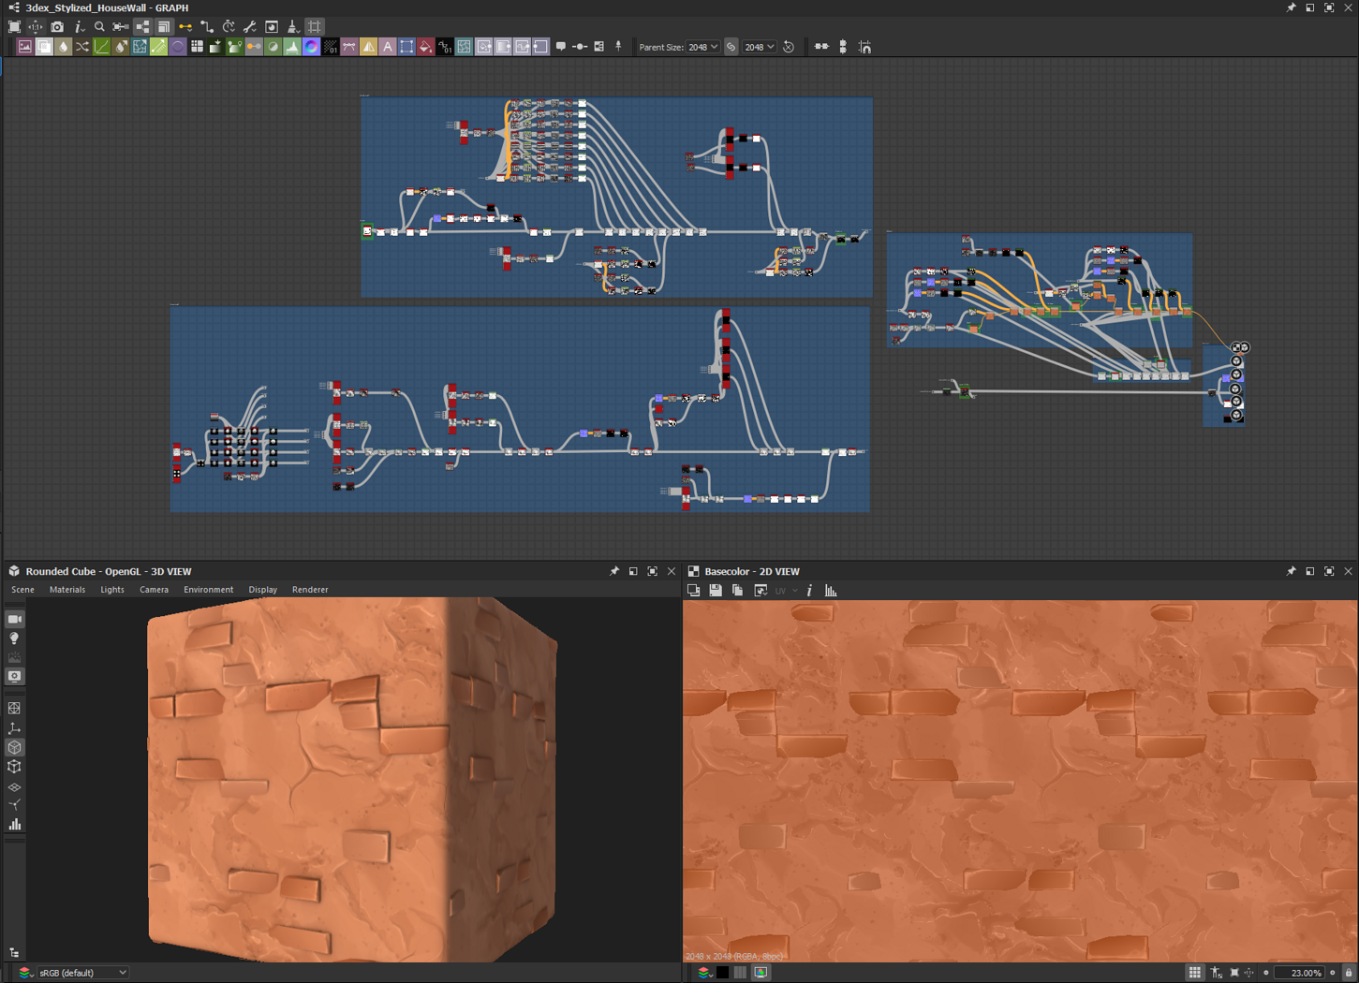
Task: Click the video camera icon in 3D view sidebar
Action: click(15, 619)
